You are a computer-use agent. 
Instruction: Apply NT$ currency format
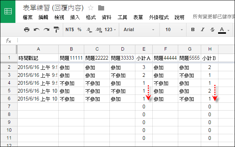click(x=70, y=30)
